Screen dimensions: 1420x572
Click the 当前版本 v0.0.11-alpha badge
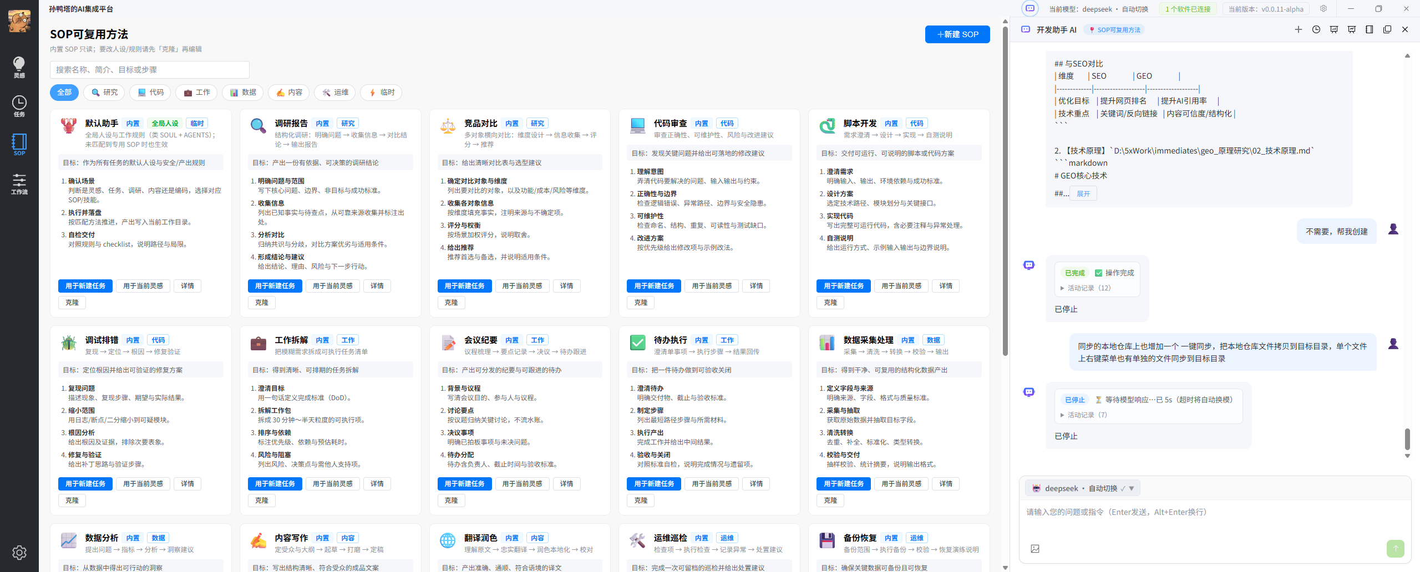(1266, 9)
